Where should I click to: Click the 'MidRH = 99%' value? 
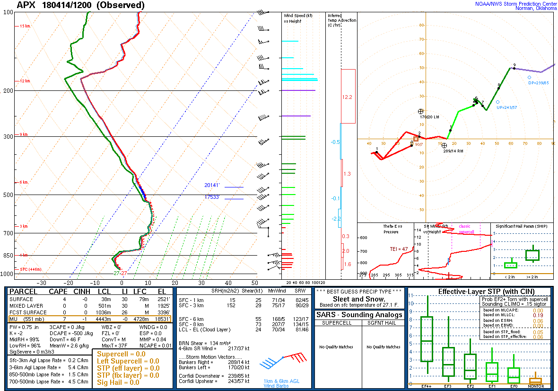25,340
